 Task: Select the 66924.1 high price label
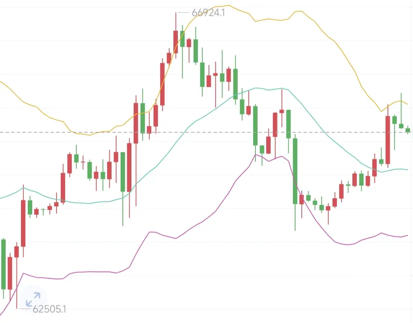coord(208,13)
